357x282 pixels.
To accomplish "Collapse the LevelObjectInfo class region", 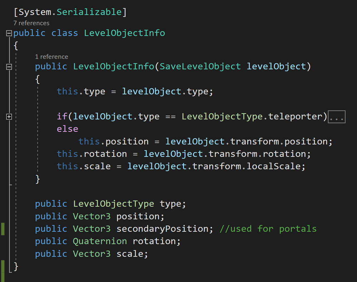I will 9,33.
